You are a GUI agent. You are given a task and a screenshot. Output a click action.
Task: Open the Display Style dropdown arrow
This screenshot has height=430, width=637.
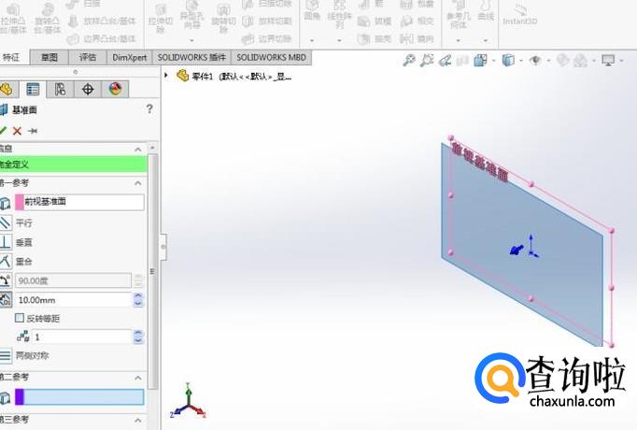tap(521, 61)
